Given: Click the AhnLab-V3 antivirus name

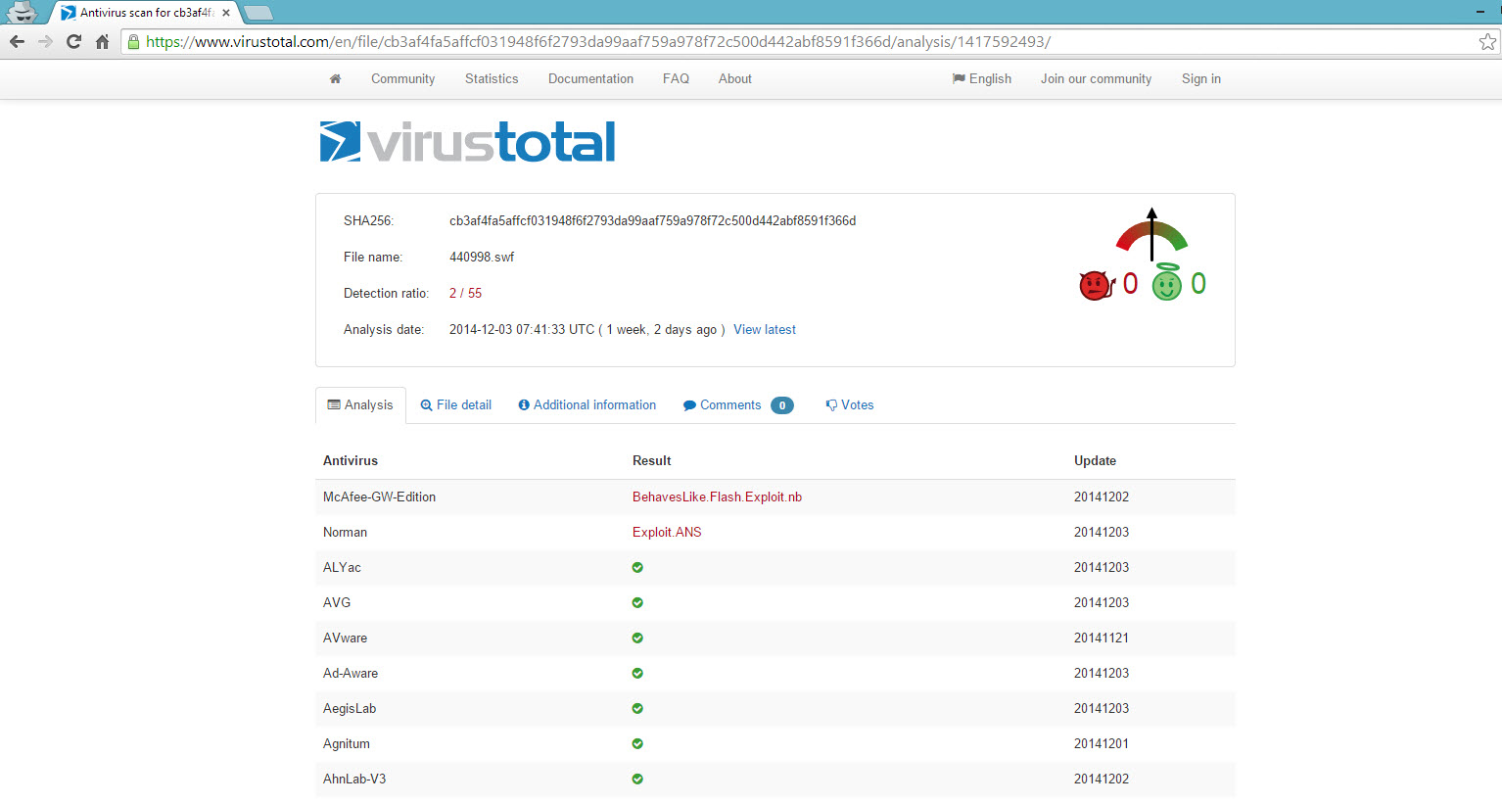Looking at the screenshot, I should 354,779.
